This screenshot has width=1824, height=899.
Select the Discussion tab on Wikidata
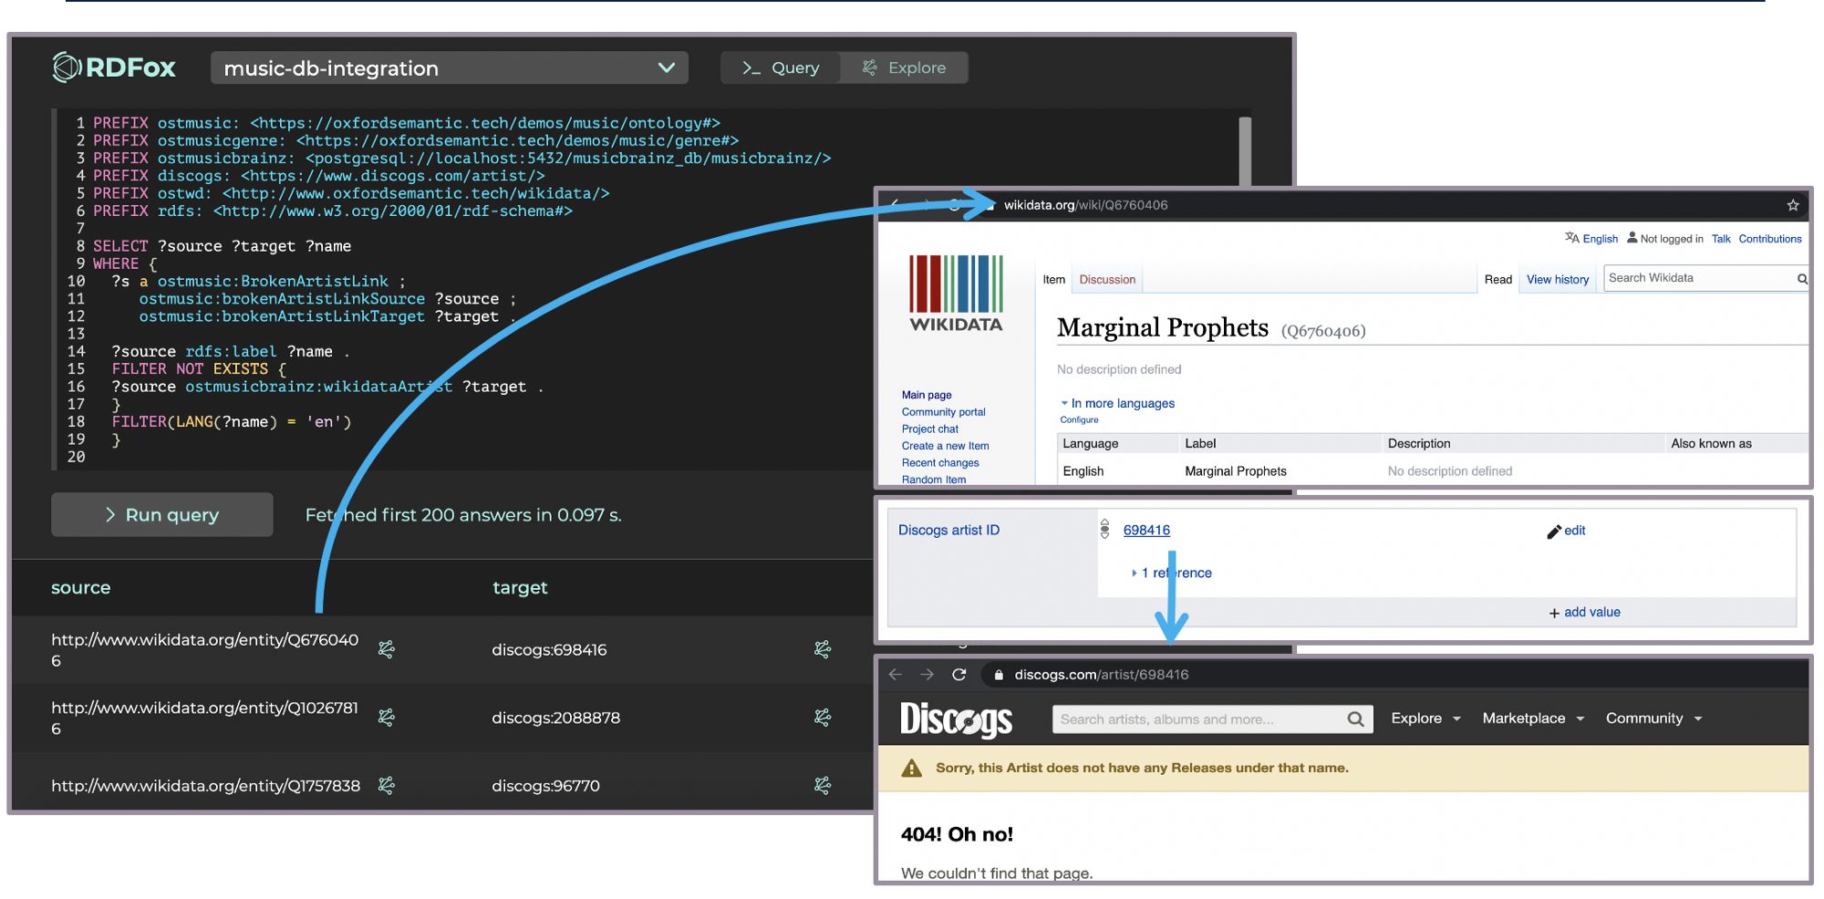pos(1107,280)
